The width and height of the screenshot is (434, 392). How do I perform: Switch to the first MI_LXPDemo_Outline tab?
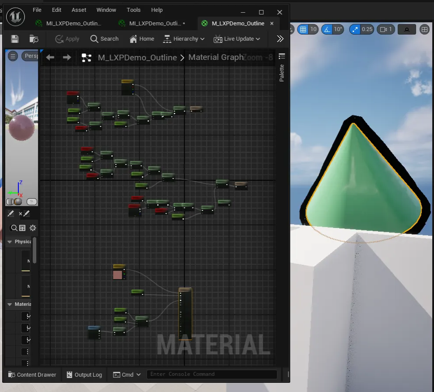pyautogui.click(x=70, y=23)
